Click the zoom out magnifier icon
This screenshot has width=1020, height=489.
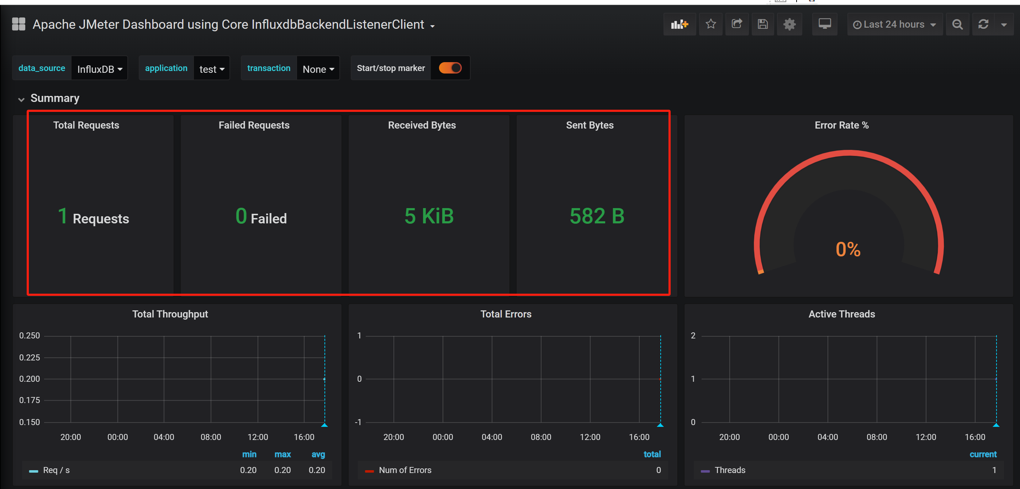click(x=957, y=25)
